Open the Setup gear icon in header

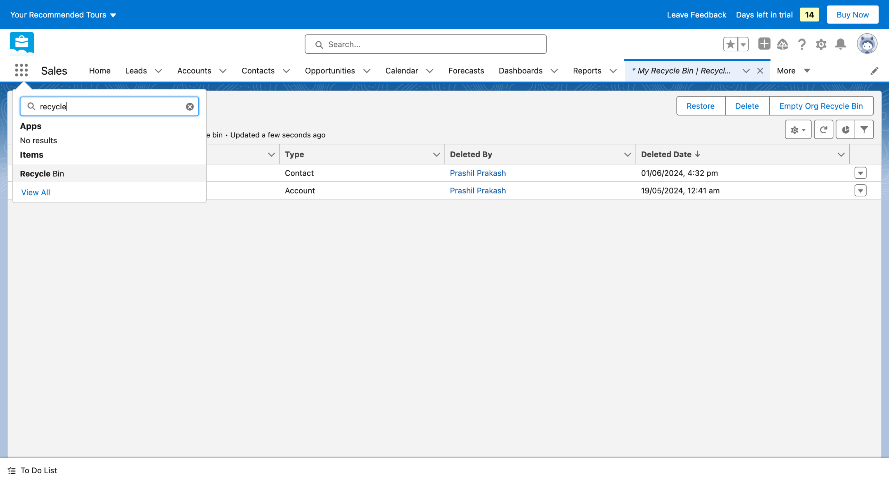[821, 44]
